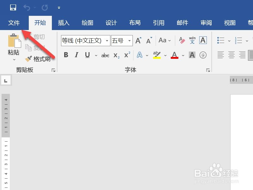Switch to the 插入 (Insert) tab

pyautogui.click(x=64, y=23)
